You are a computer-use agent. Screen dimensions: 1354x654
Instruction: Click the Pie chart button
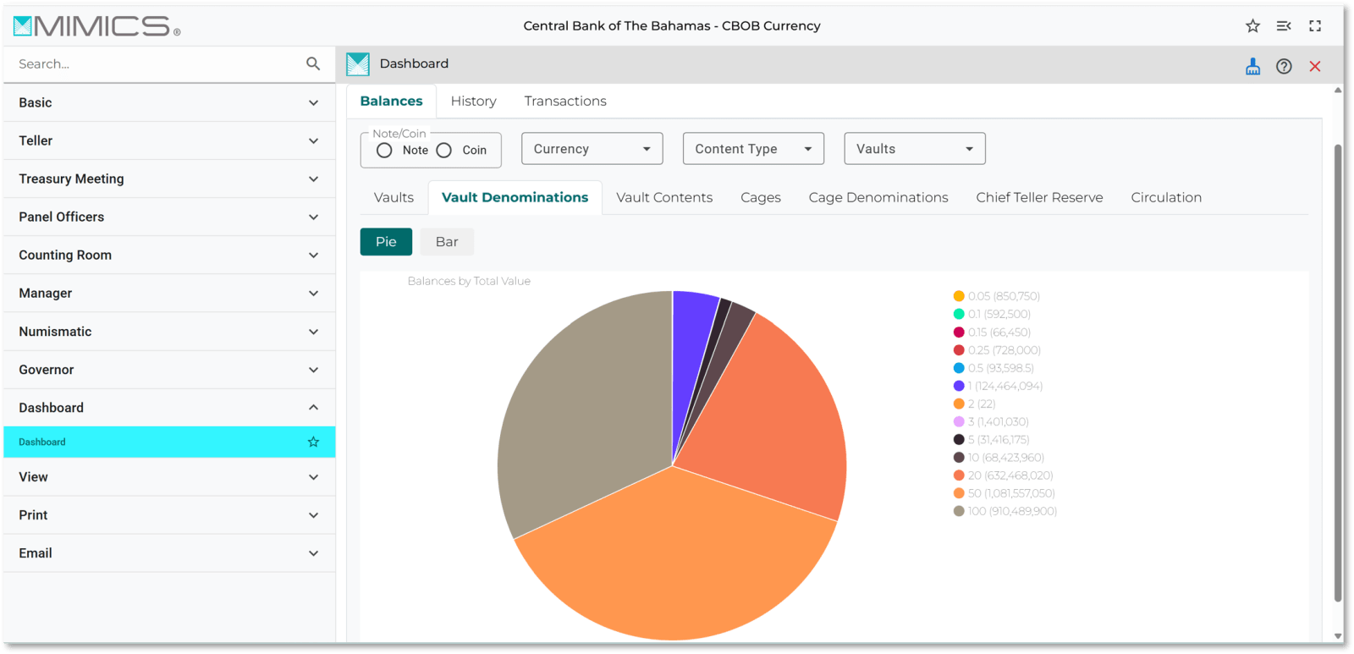tap(386, 242)
